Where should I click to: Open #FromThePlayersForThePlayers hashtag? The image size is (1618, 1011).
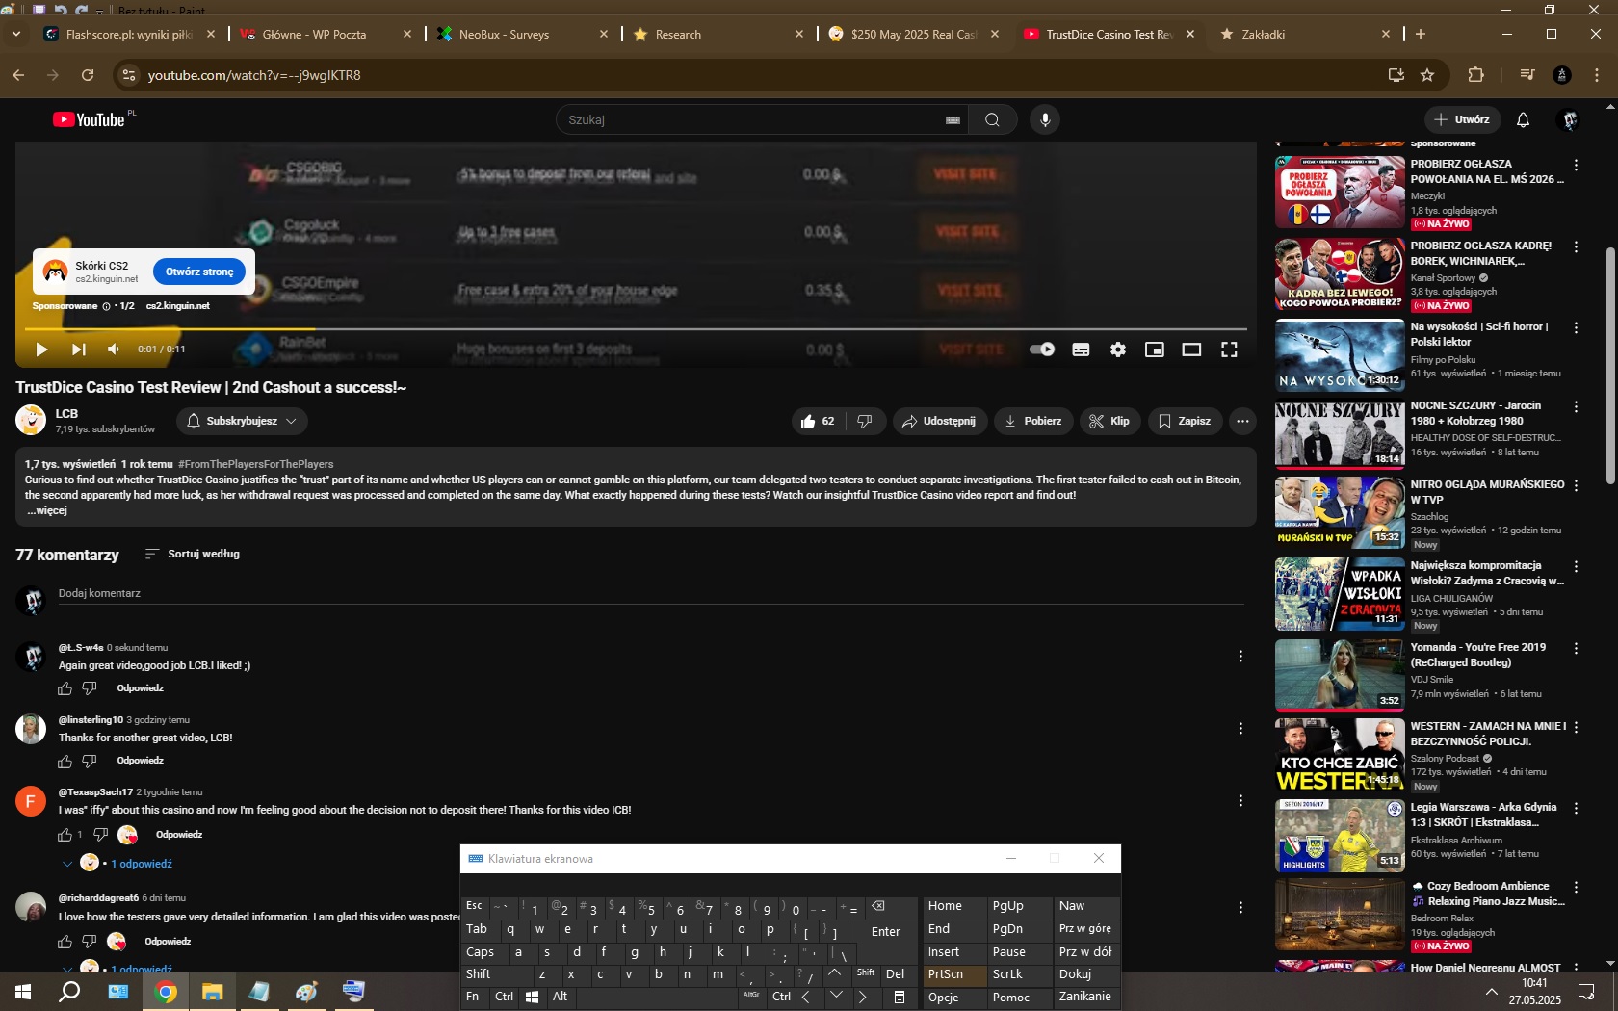[x=255, y=464]
